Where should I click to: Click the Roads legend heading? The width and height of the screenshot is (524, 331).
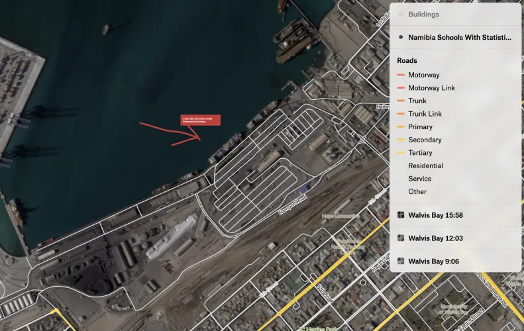tap(407, 60)
